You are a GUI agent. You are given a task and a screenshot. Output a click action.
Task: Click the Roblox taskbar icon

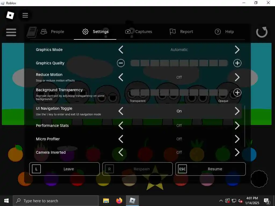tap(132, 201)
